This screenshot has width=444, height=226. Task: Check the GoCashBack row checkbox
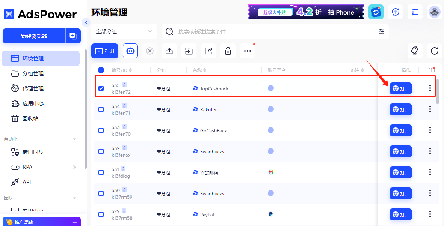(x=101, y=130)
